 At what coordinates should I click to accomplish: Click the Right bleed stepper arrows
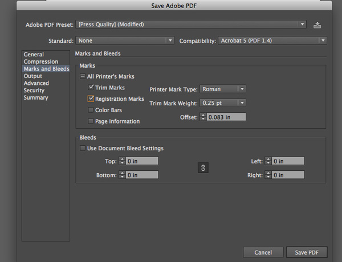pyautogui.click(x=268, y=175)
